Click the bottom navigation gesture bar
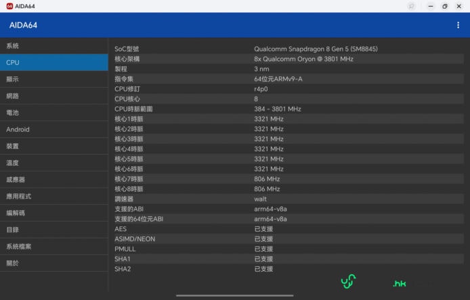Image resolution: width=470 pixels, height=300 pixels. click(235, 295)
